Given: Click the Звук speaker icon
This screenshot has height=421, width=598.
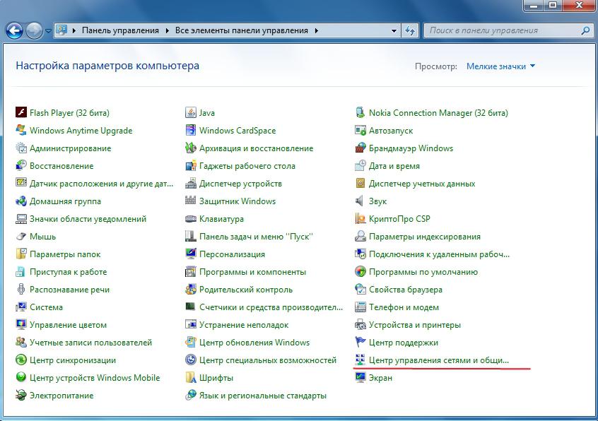Looking at the screenshot, I should pyautogui.click(x=360, y=201).
